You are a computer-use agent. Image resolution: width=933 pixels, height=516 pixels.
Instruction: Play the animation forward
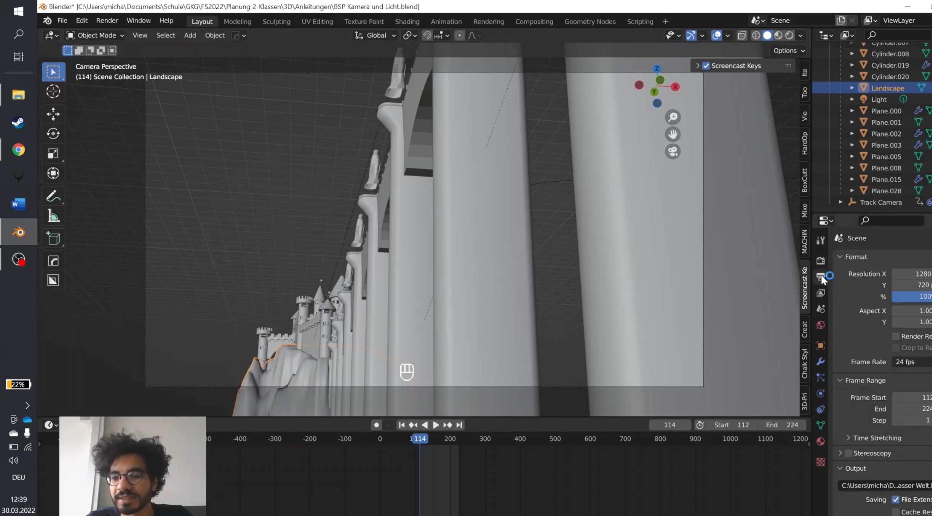pyautogui.click(x=436, y=425)
